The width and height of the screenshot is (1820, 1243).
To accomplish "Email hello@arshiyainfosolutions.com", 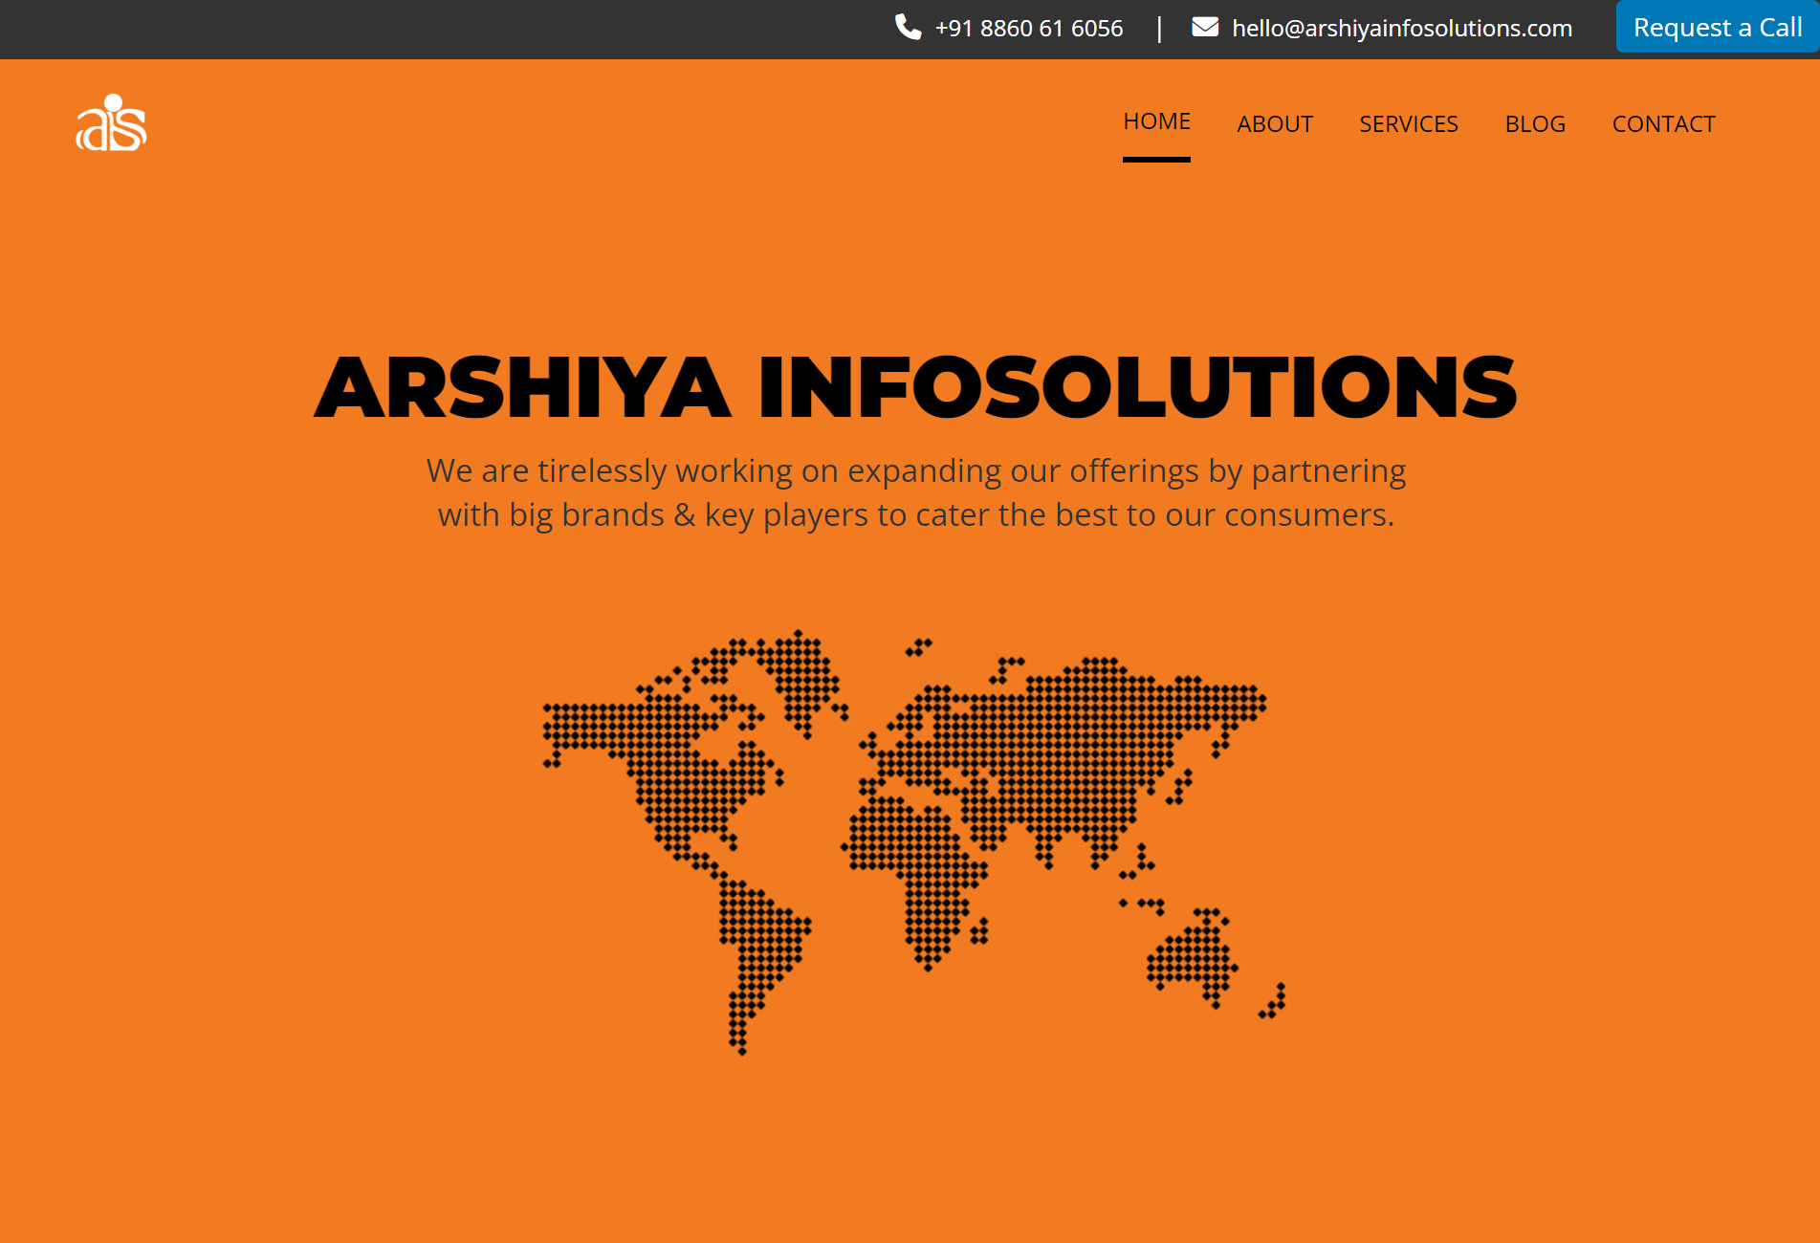I will tap(1401, 28).
